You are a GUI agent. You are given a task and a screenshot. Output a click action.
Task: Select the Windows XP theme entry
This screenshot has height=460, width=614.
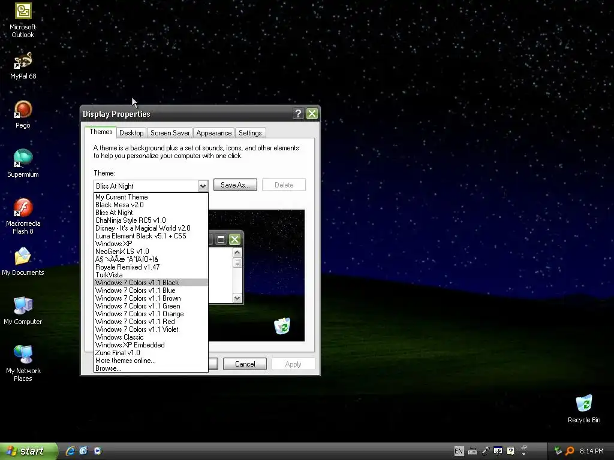151,244
